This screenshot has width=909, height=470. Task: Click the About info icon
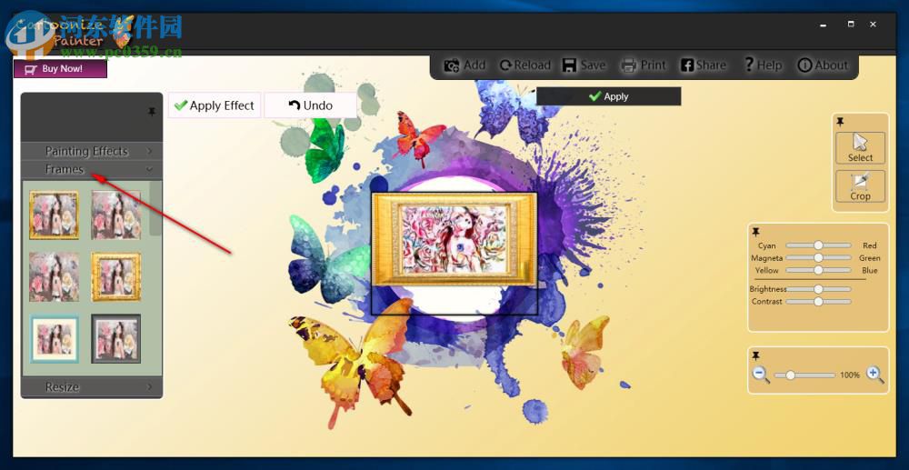(804, 65)
